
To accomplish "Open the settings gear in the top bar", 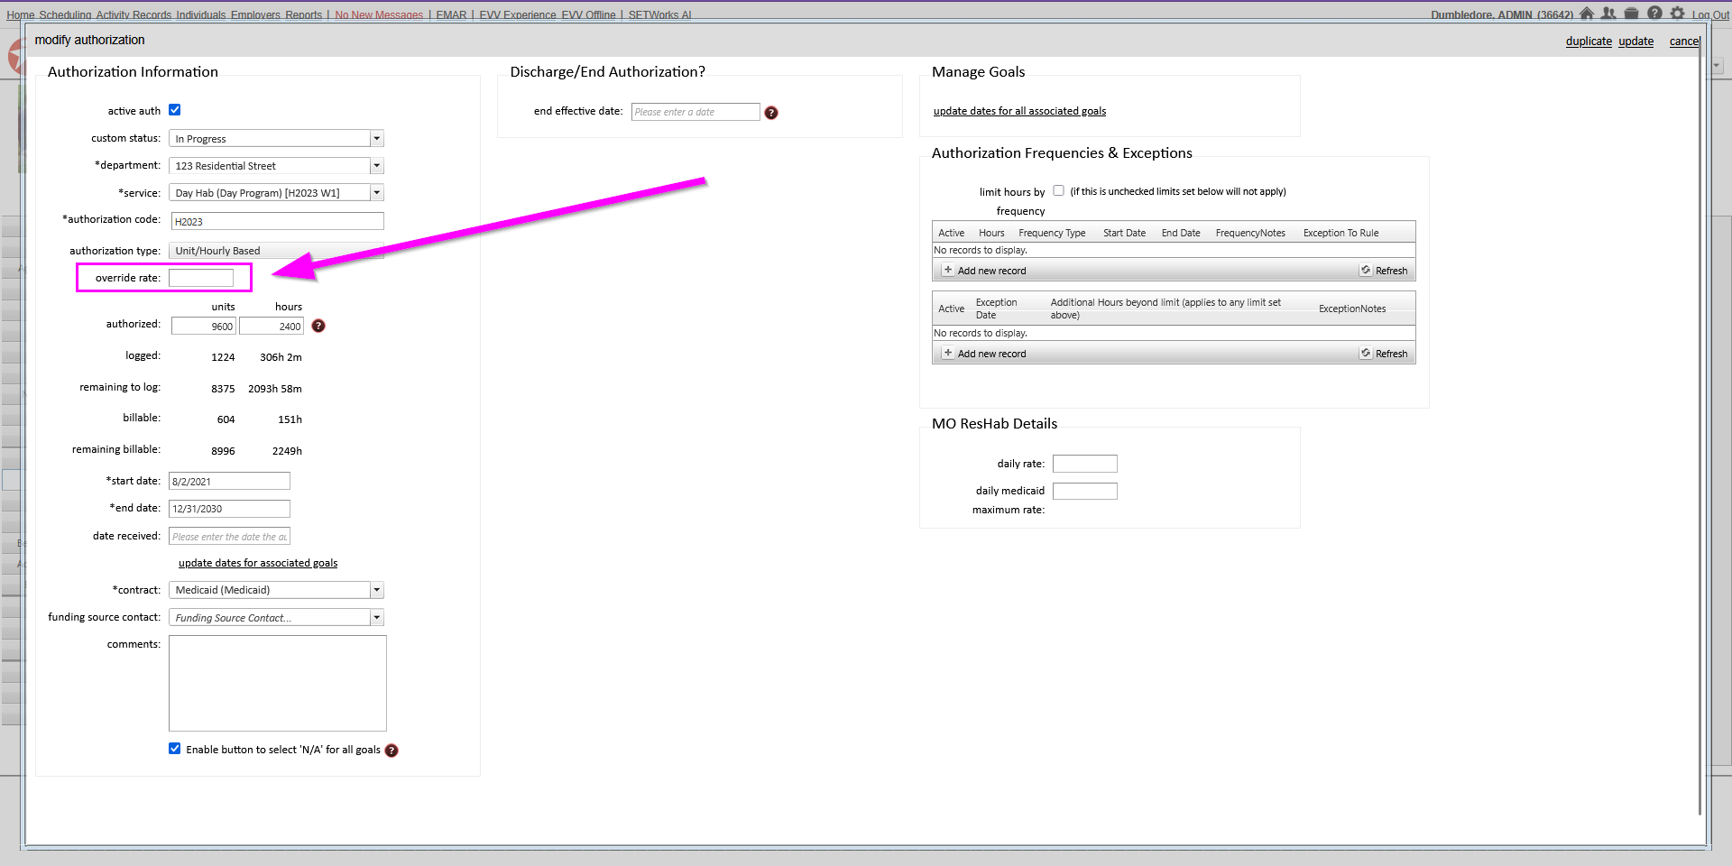I will 1677,14.
